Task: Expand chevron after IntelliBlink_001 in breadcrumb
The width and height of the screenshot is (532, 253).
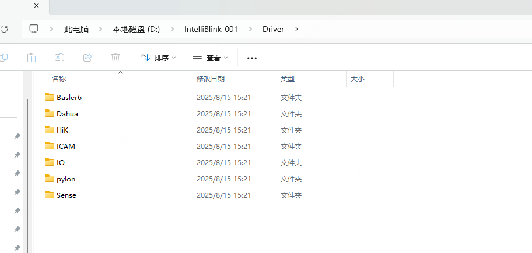Action: point(250,29)
